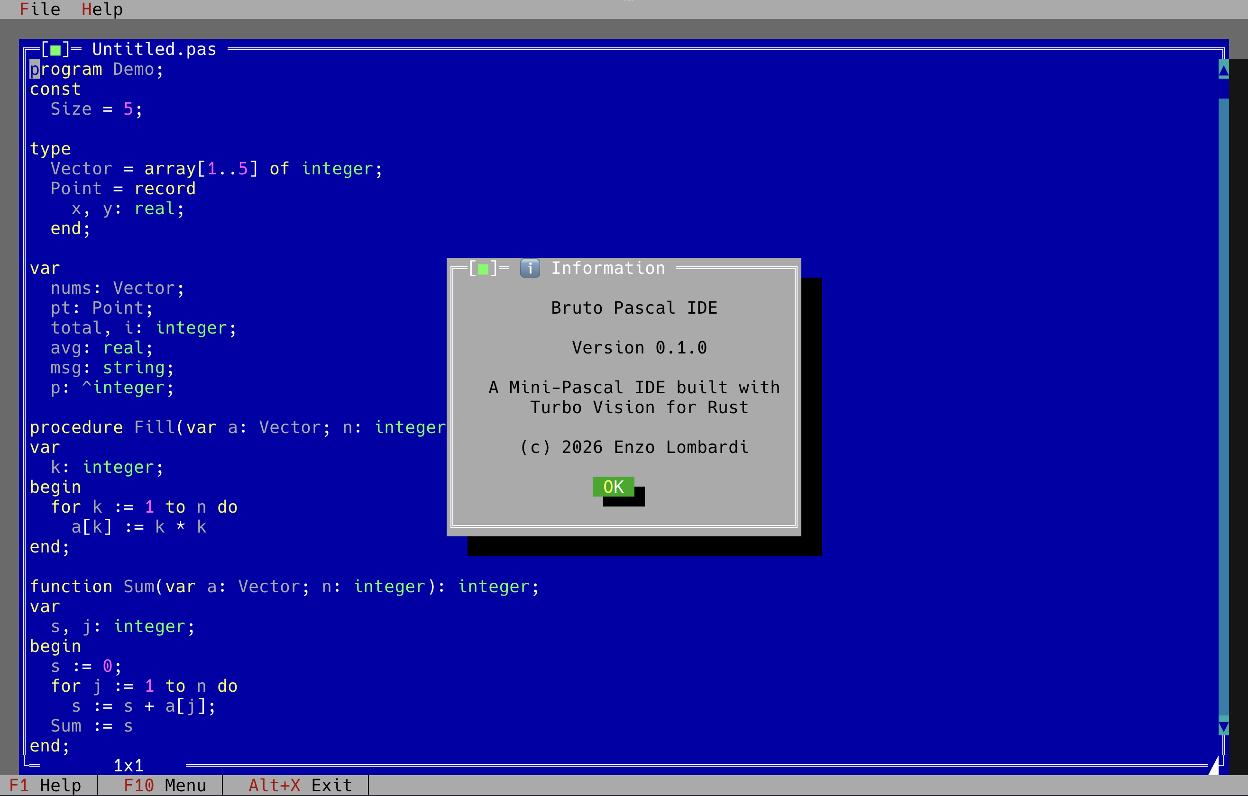This screenshot has height=796, width=1248.
Task: Click the 'program Demo;' line in the editor
Action: tap(97, 69)
